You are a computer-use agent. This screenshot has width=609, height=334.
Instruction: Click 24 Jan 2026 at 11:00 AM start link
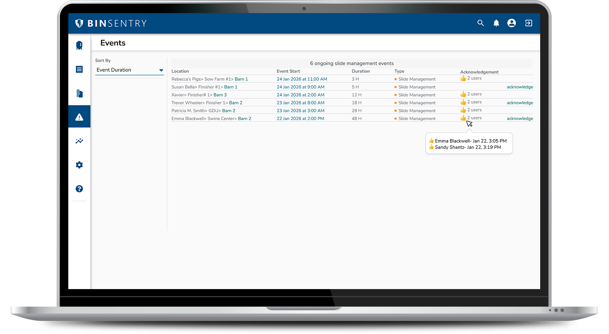pyautogui.click(x=301, y=79)
